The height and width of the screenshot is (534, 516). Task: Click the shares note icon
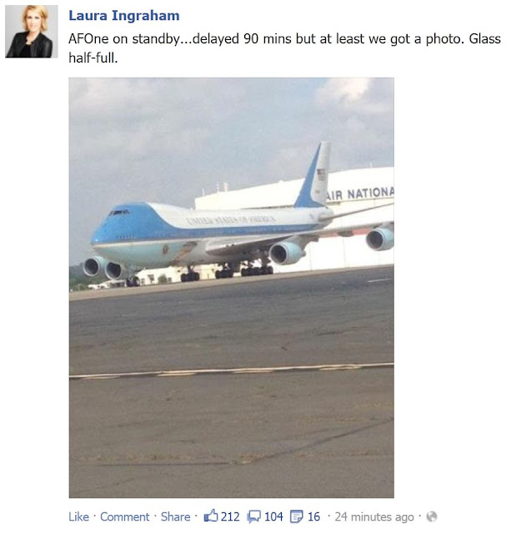(x=296, y=516)
